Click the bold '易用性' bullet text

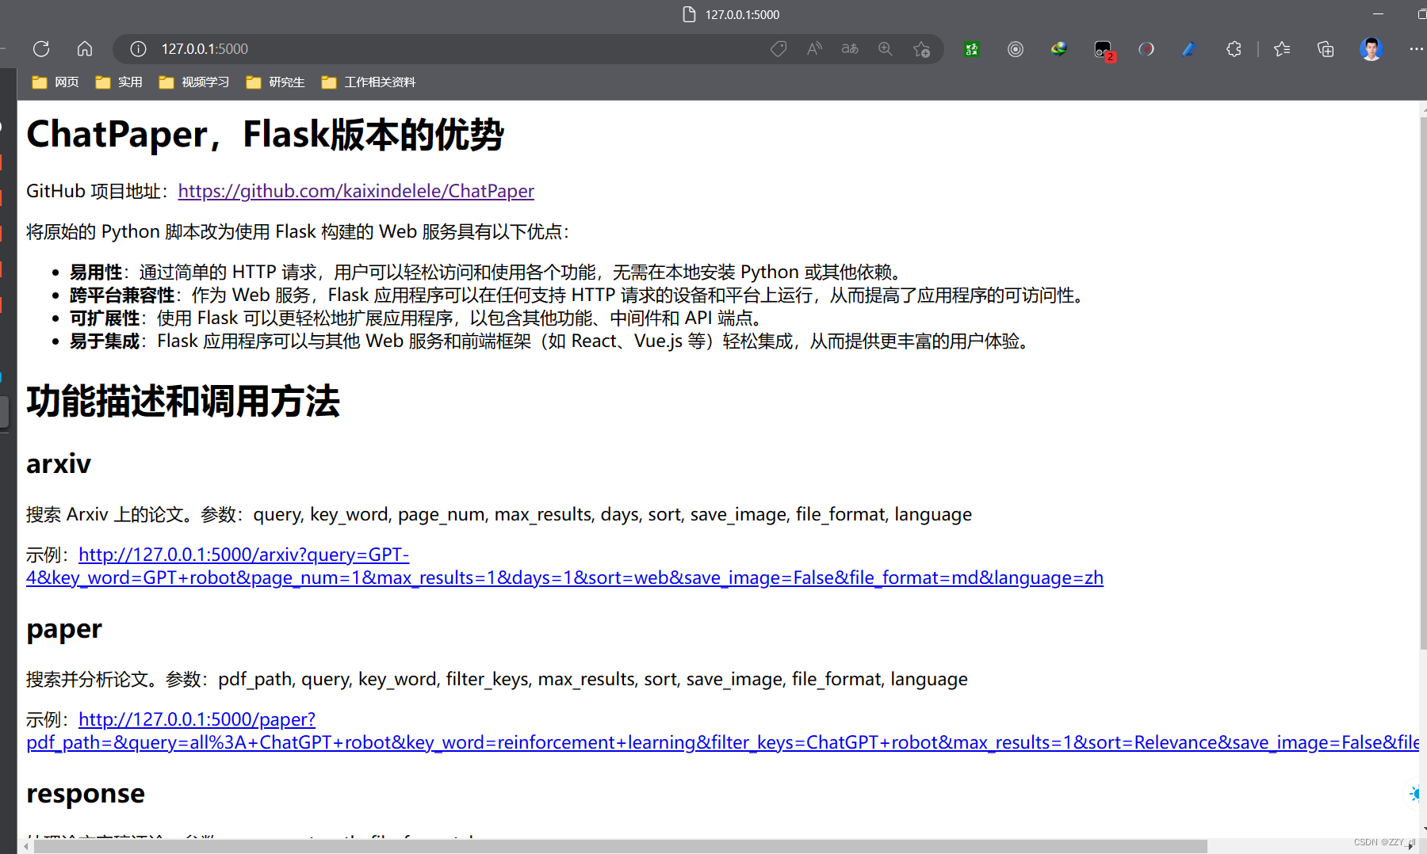(96, 273)
